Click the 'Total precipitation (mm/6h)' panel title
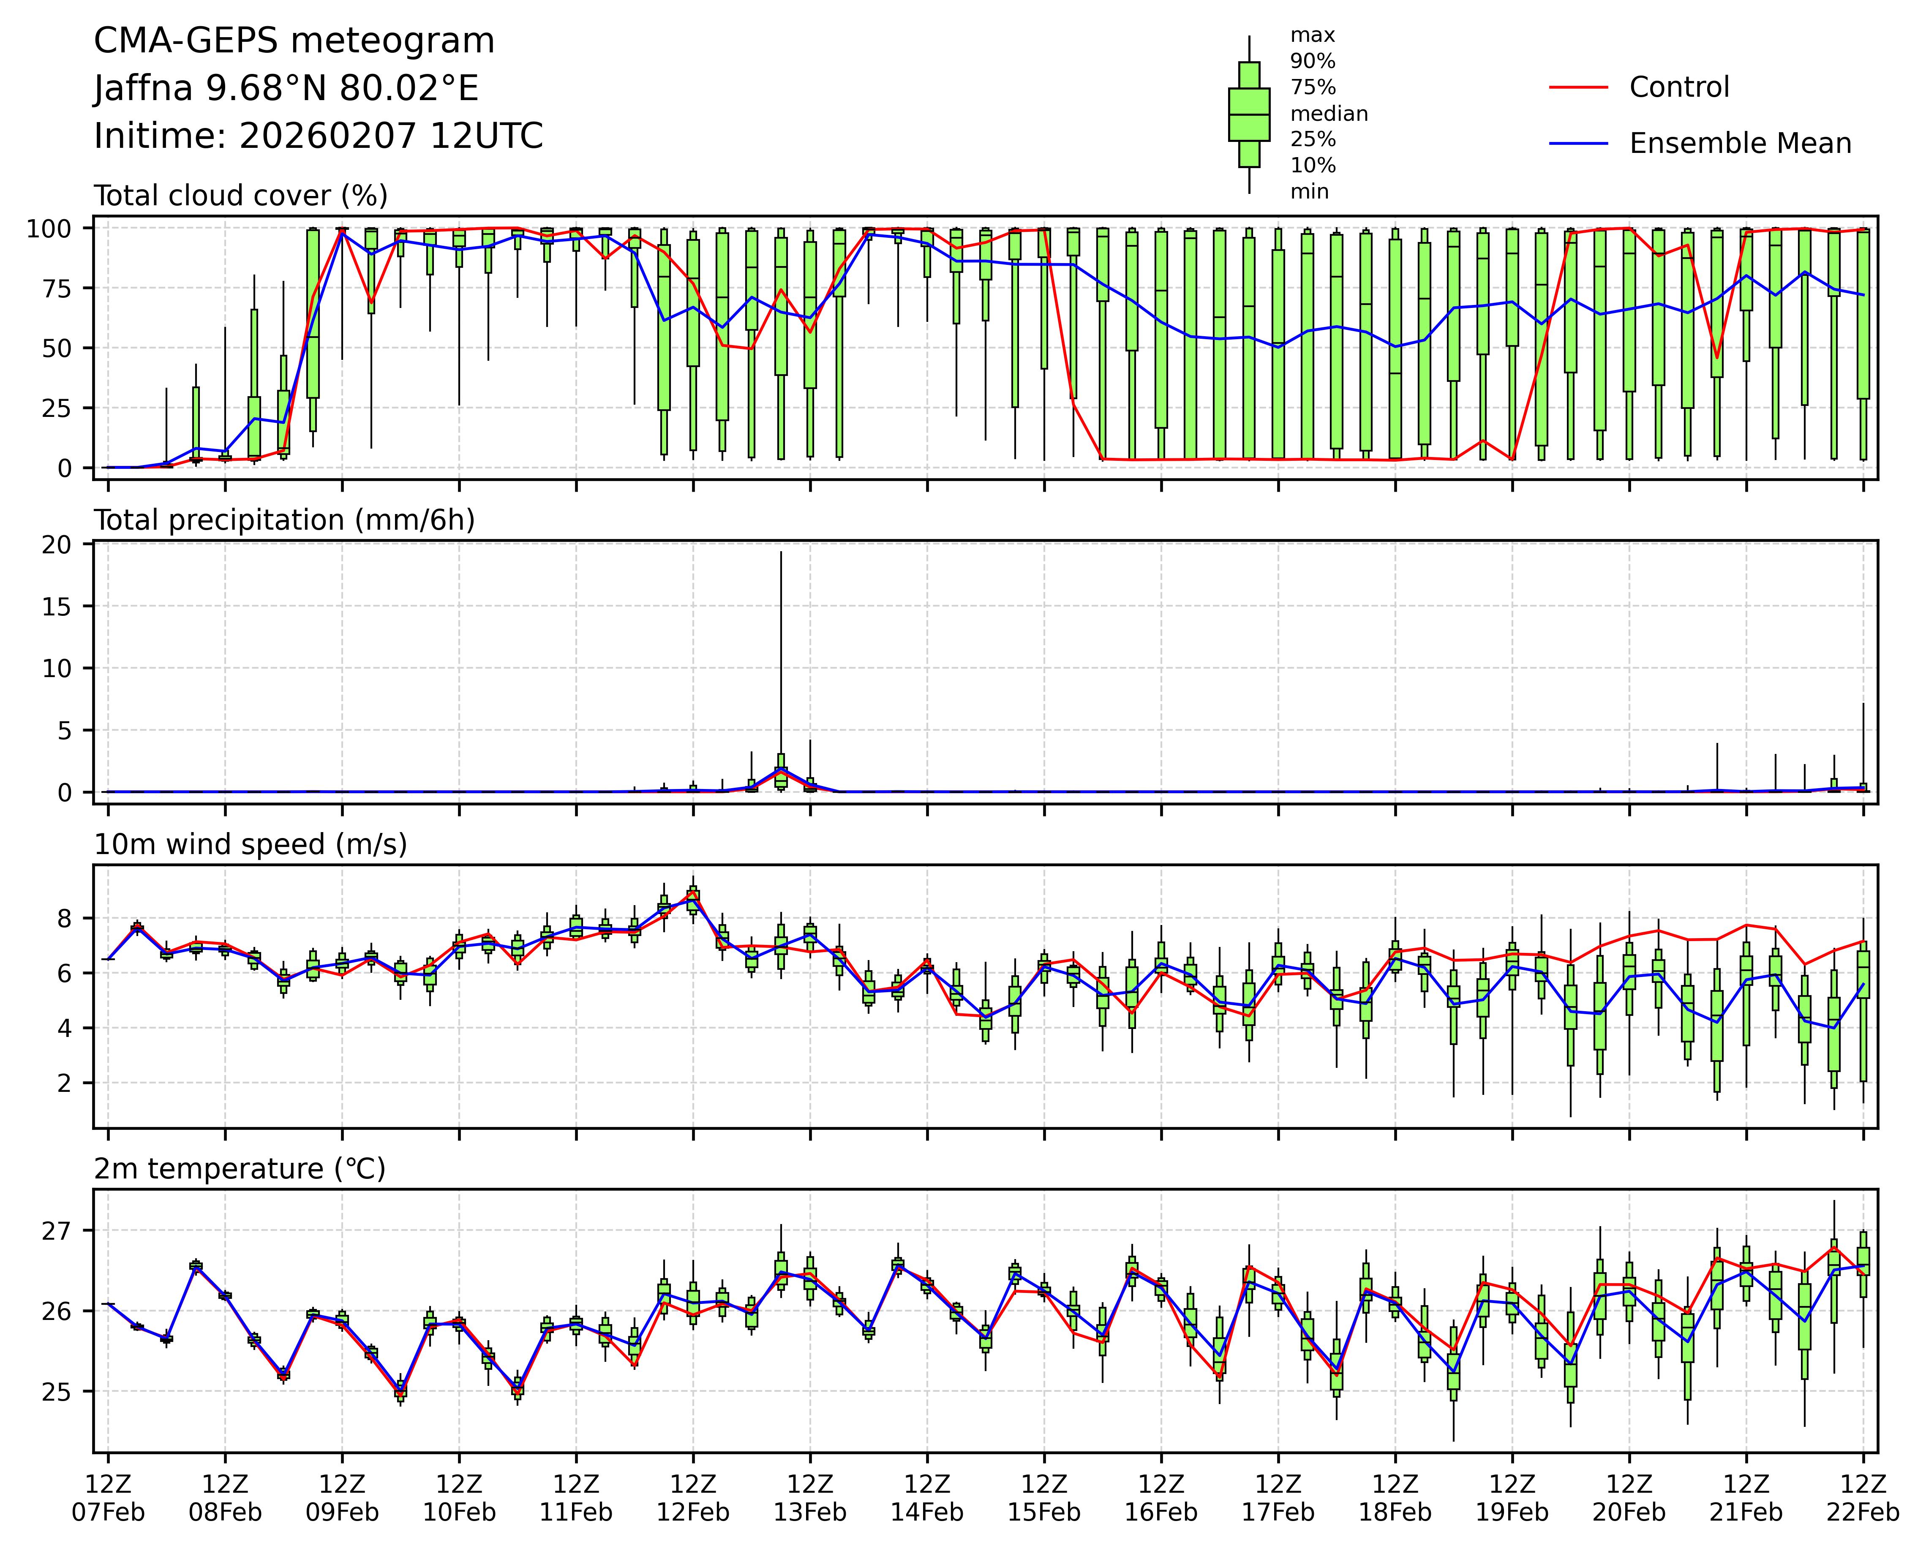This screenshot has height=1551, width=1926. (x=284, y=520)
